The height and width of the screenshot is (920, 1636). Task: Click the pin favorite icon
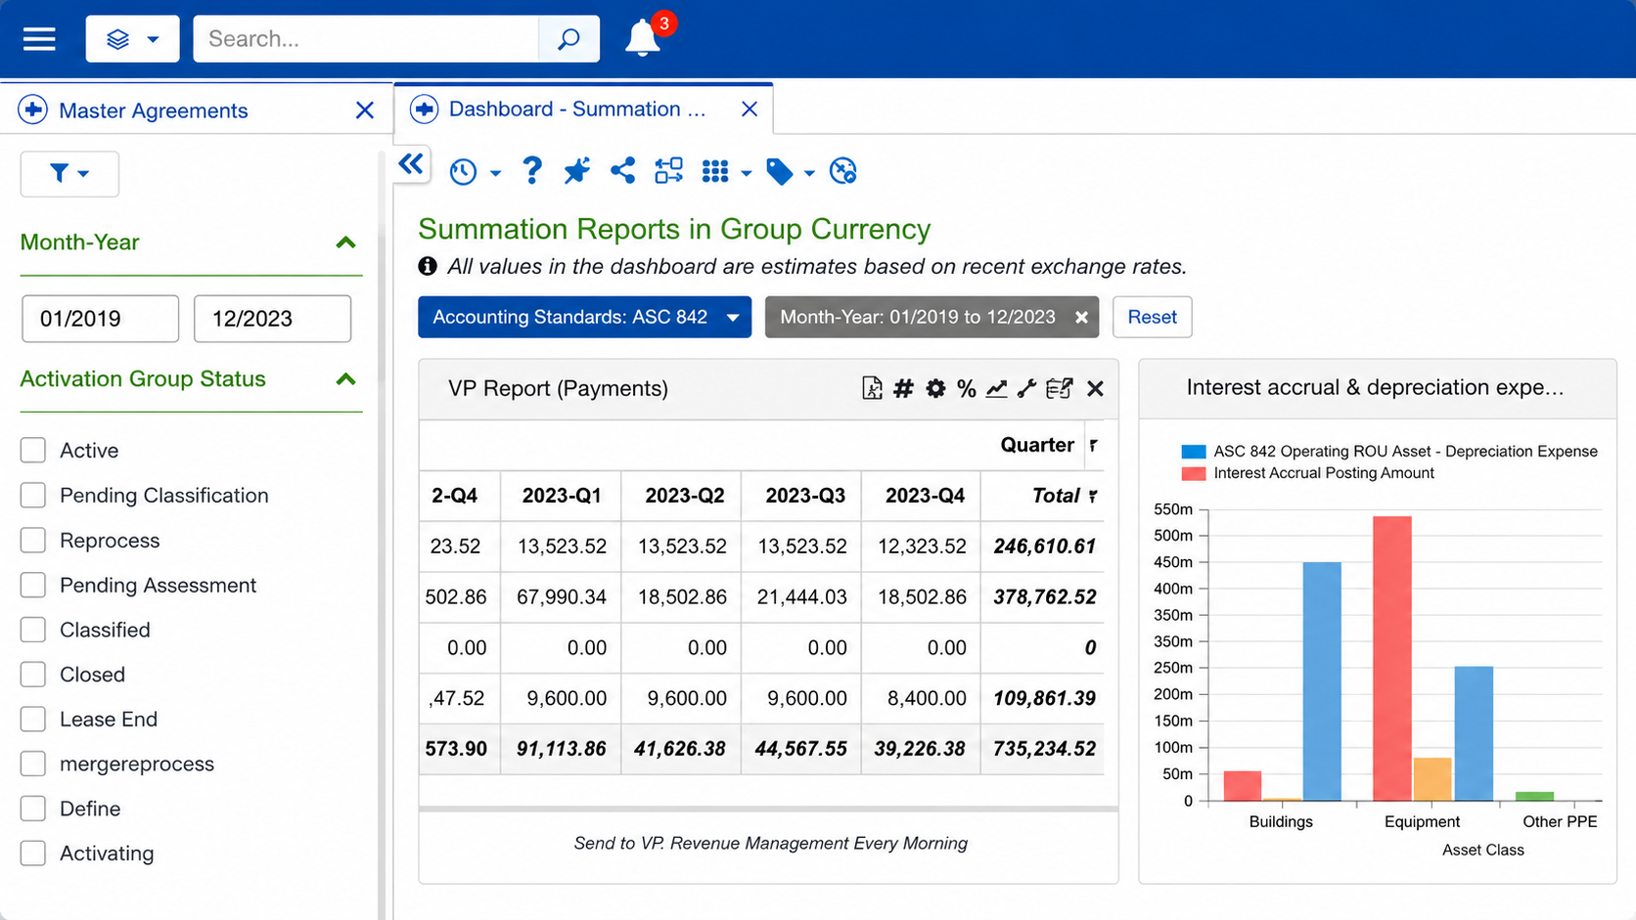click(x=577, y=171)
